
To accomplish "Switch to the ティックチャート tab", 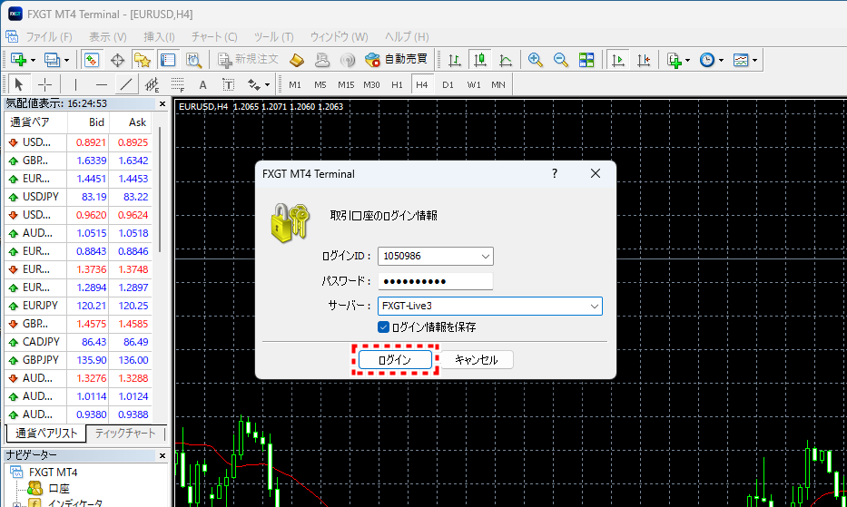I will (x=124, y=434).
